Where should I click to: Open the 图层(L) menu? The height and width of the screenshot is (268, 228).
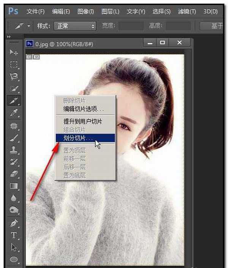pos(111,11)
